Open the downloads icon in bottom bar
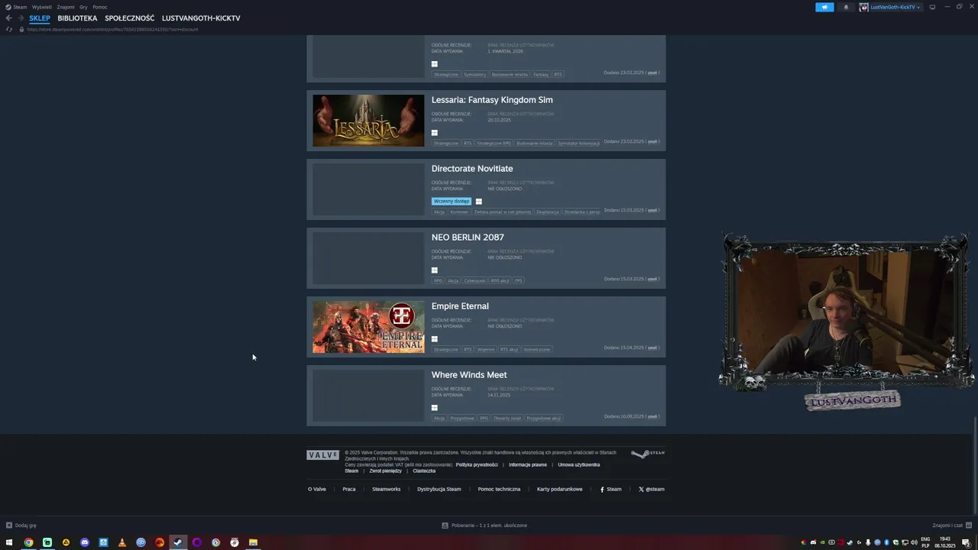This screenshot has height=550, width=978. [445, 526]
